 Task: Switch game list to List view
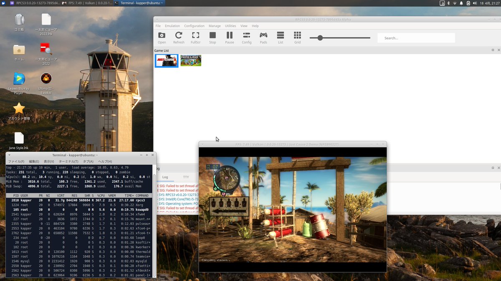[281, 38]
